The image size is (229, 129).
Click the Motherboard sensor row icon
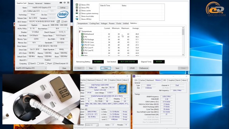pyautogui.click(x=82, y=34)
